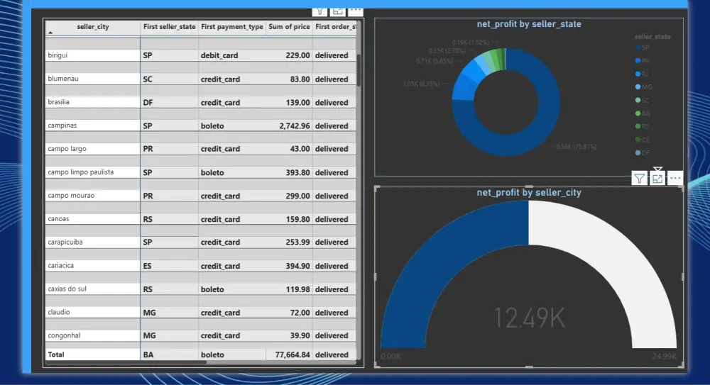Select the BA legend entry
The image size is (710, 385).
point(643,113)
